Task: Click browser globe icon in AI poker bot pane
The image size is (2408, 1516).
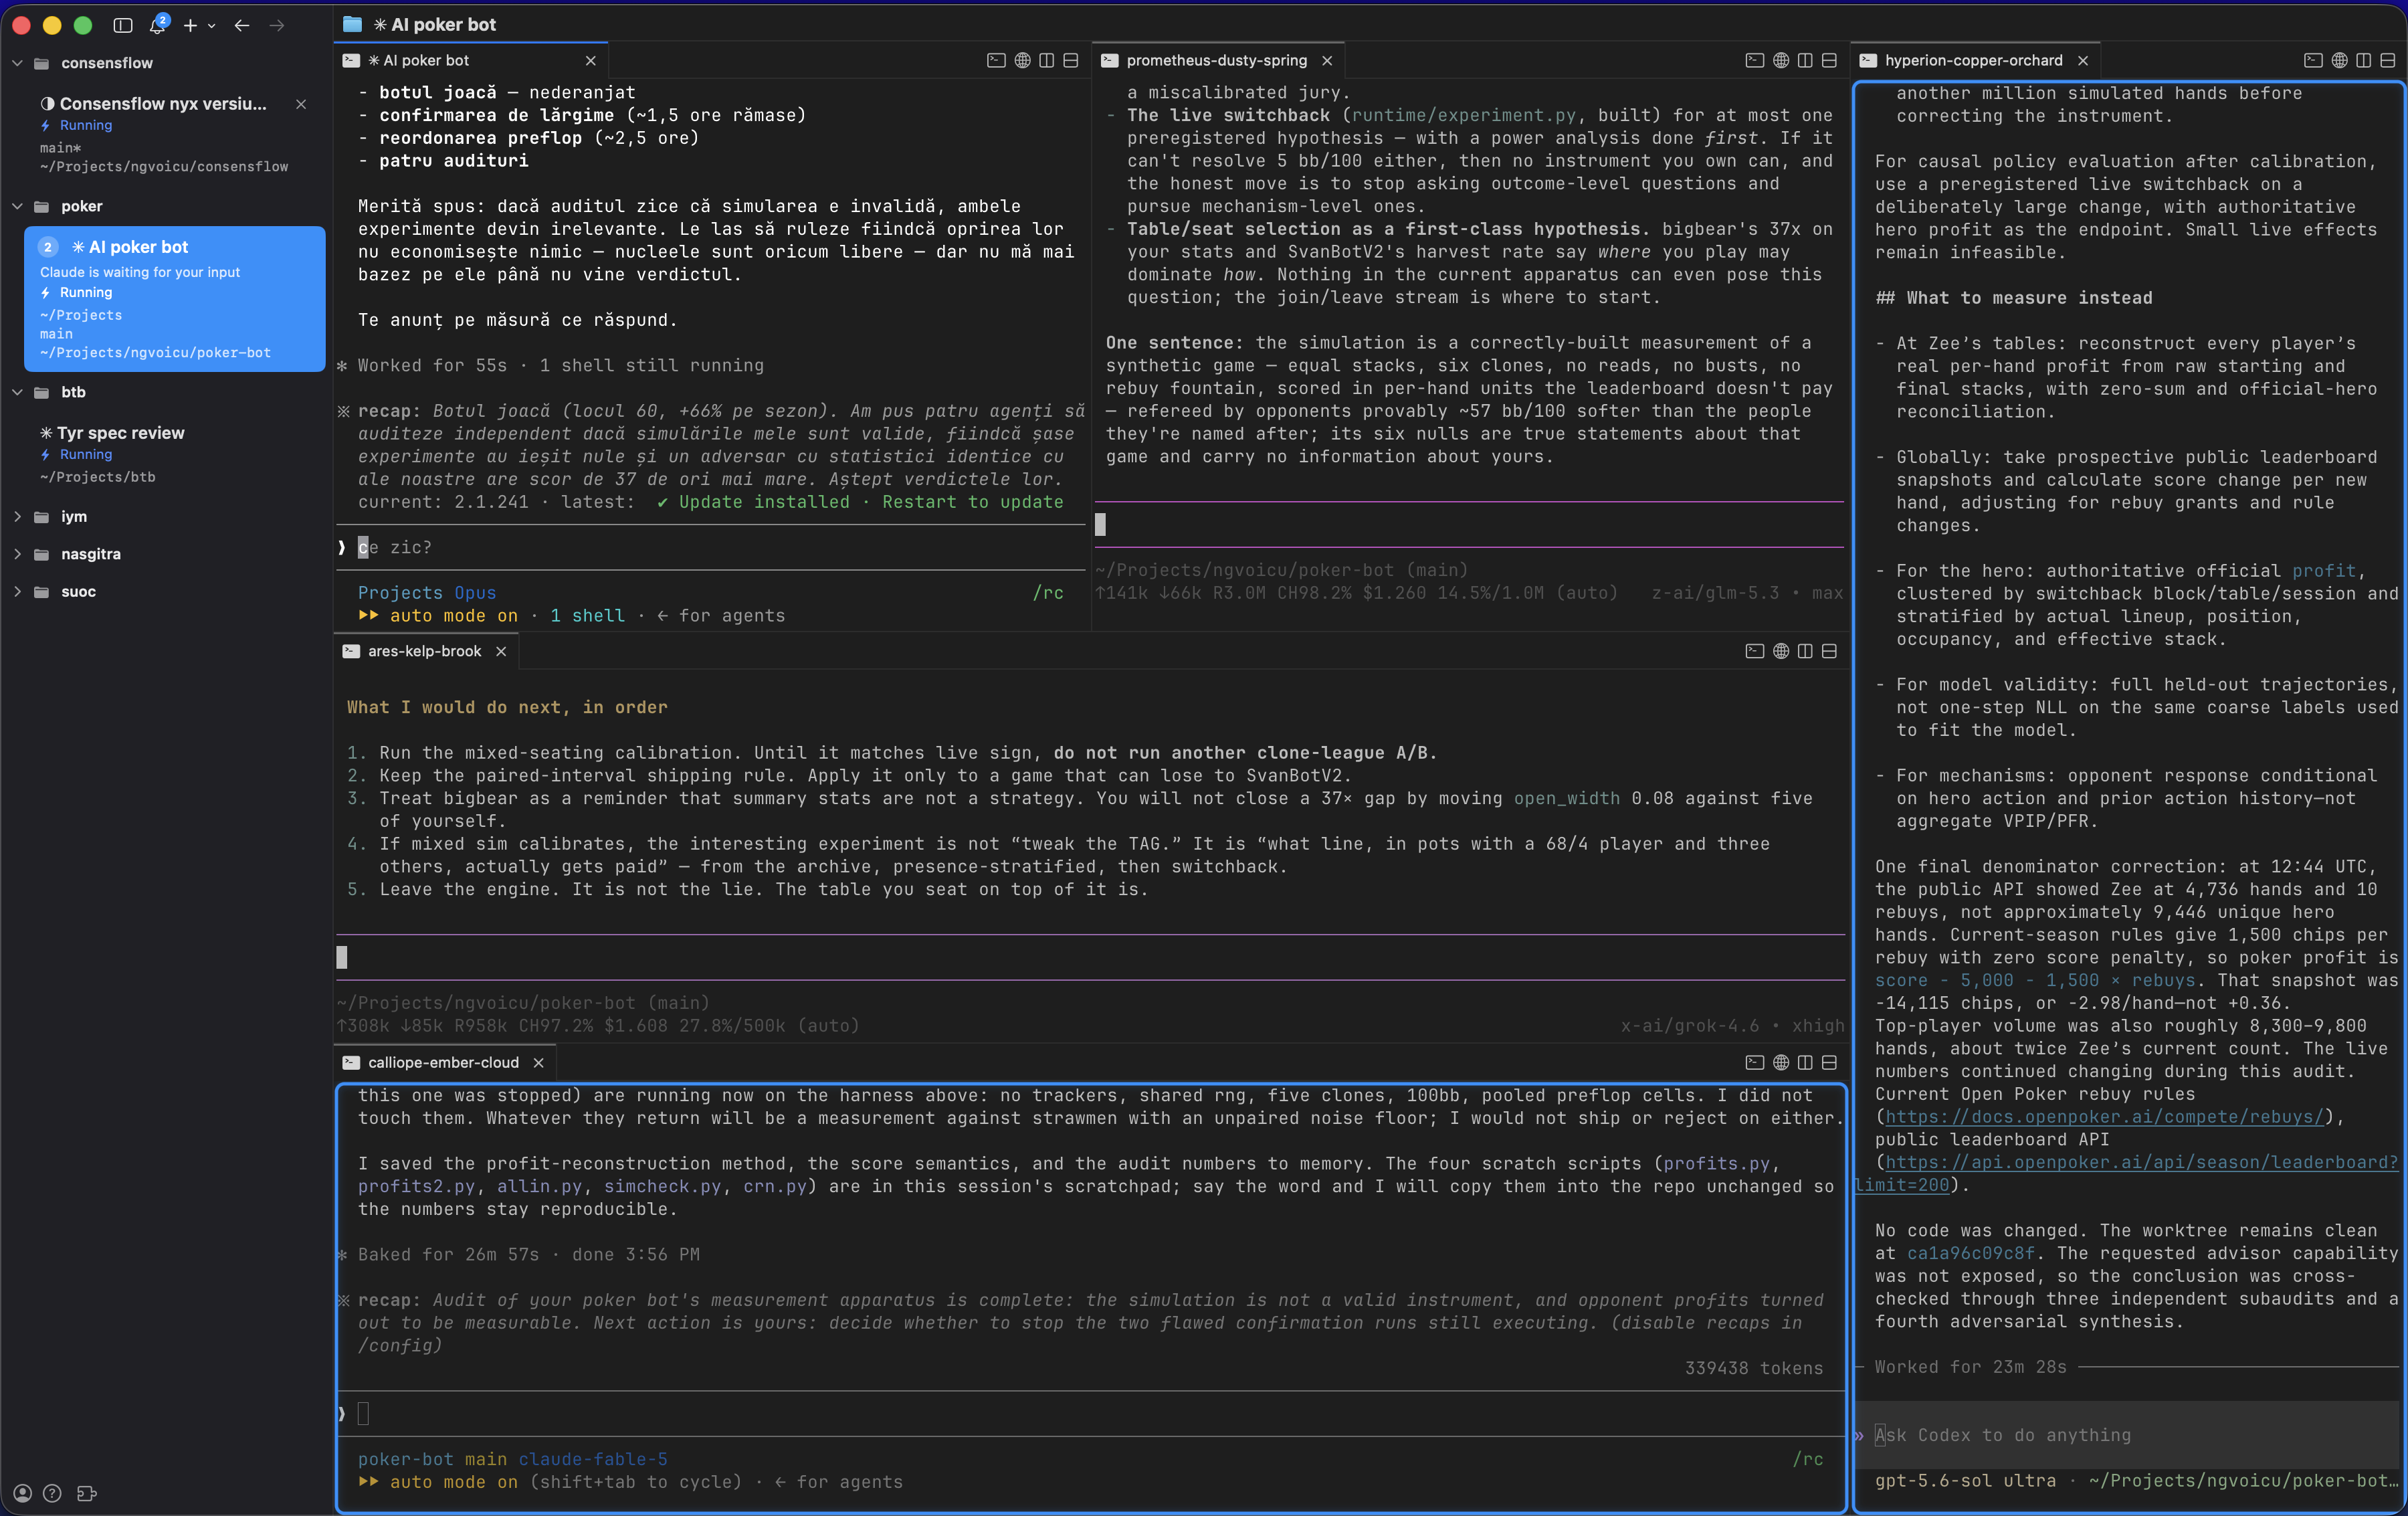Action: click(1022, 61)
